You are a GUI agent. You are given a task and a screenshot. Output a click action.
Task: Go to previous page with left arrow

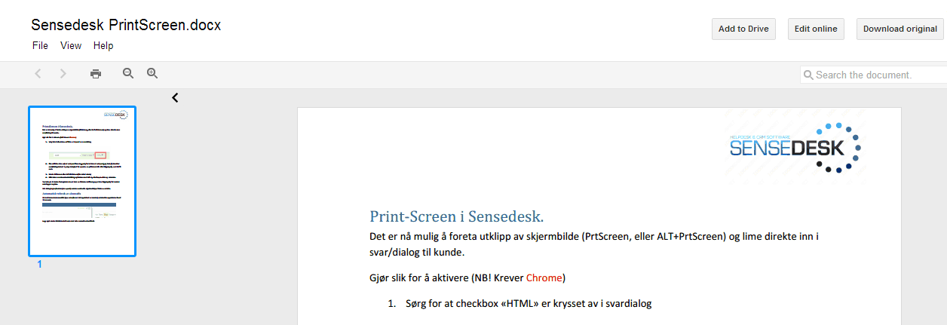coord(38,74)
